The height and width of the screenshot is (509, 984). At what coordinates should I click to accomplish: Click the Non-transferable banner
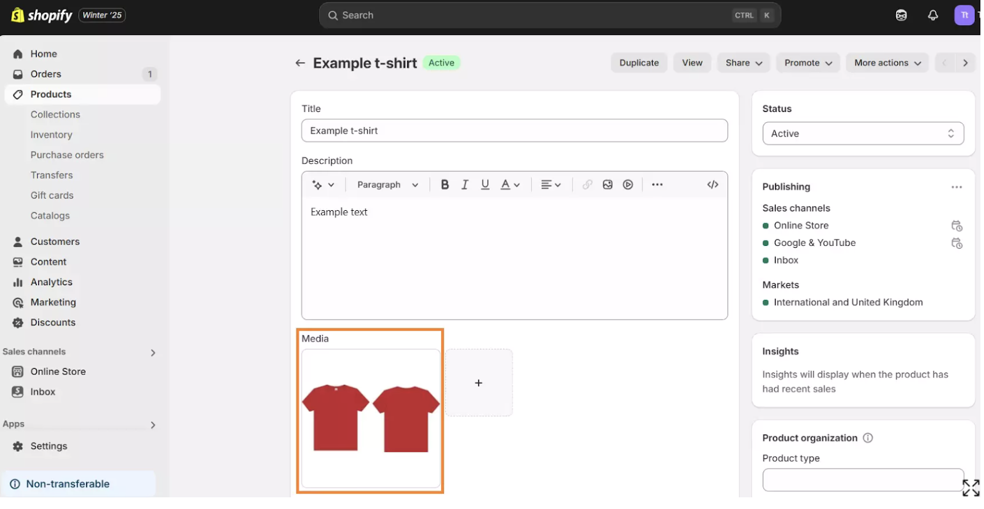79,484
